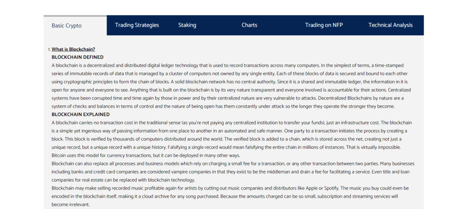The width and height of the screenshot is (466, 209).
Task: Open the Staking tab
Action: click(x=187, y=25)
